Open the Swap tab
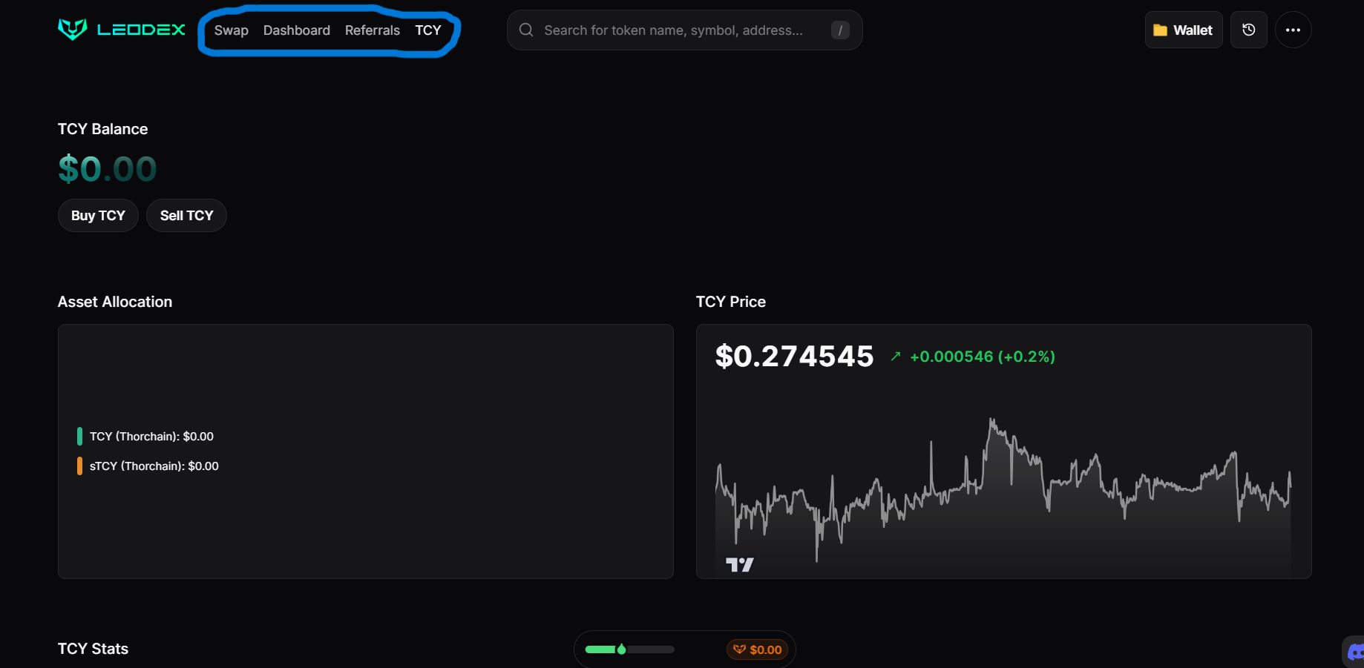The height and width of the screenshot is (668, 1364). pyautogui.click(x=231, y=30)
